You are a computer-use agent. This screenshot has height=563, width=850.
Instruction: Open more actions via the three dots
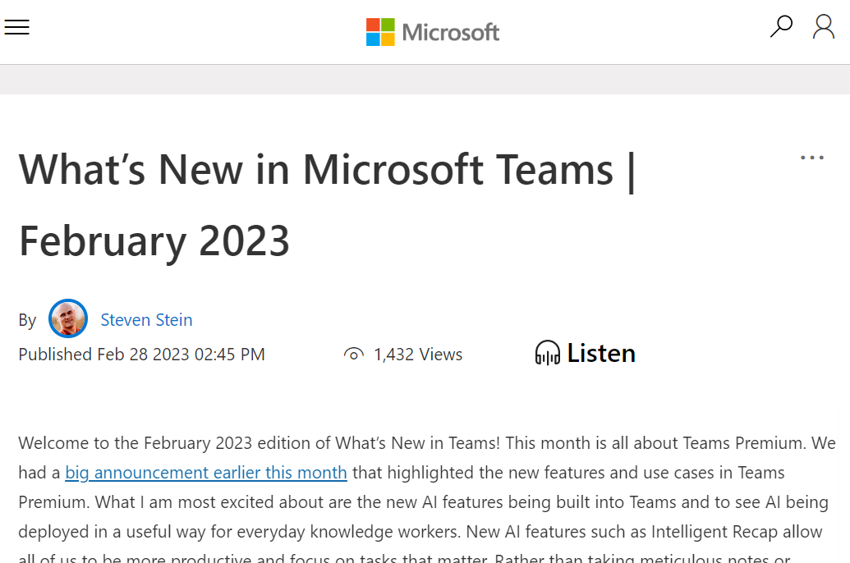[x=811, y=157]
